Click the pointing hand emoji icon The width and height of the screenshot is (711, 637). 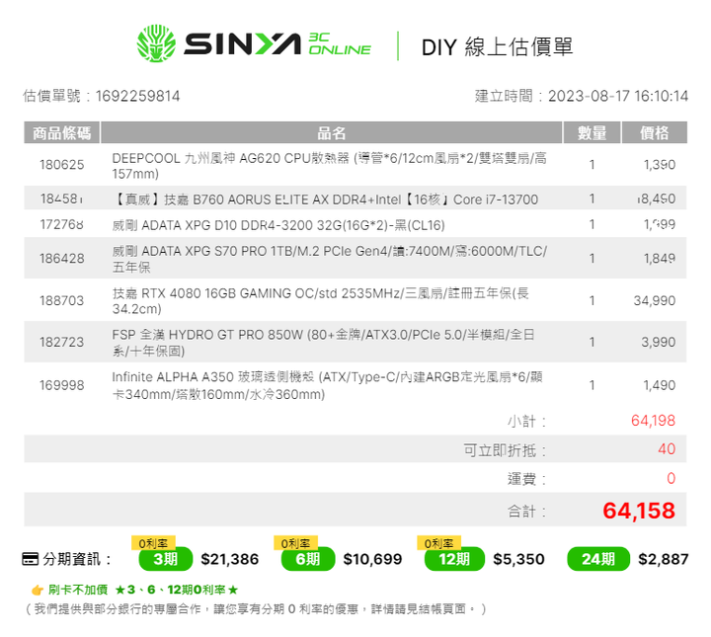point(38,590)
